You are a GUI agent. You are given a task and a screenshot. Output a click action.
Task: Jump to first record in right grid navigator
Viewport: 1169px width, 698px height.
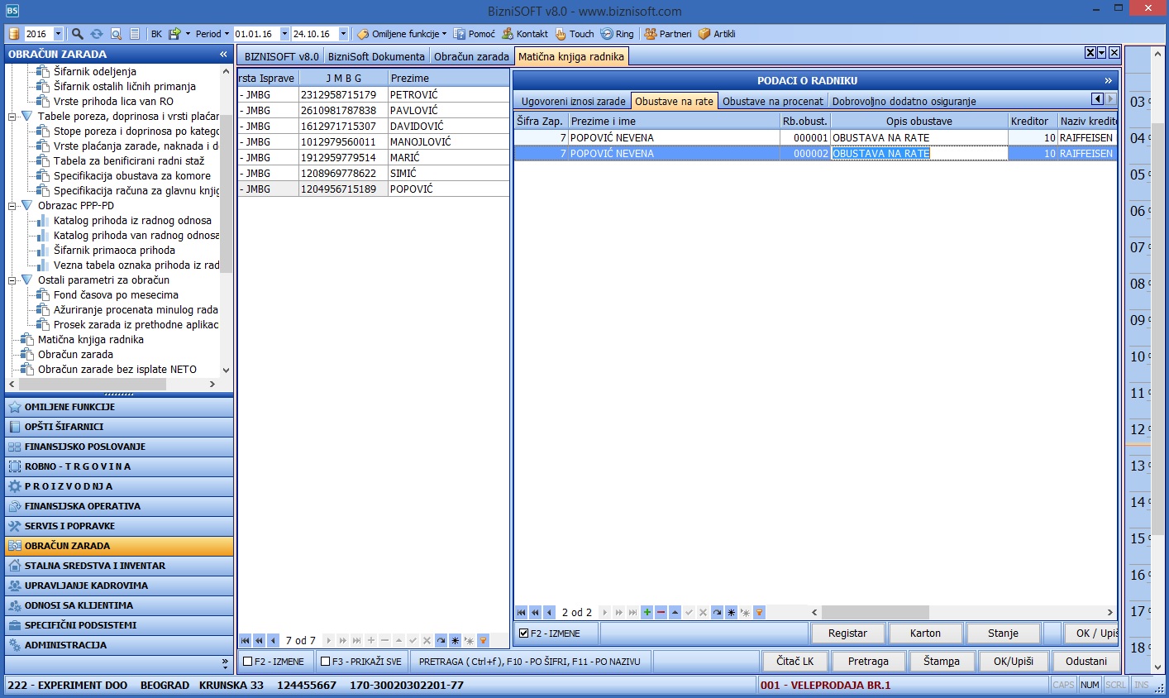(521, 613)
